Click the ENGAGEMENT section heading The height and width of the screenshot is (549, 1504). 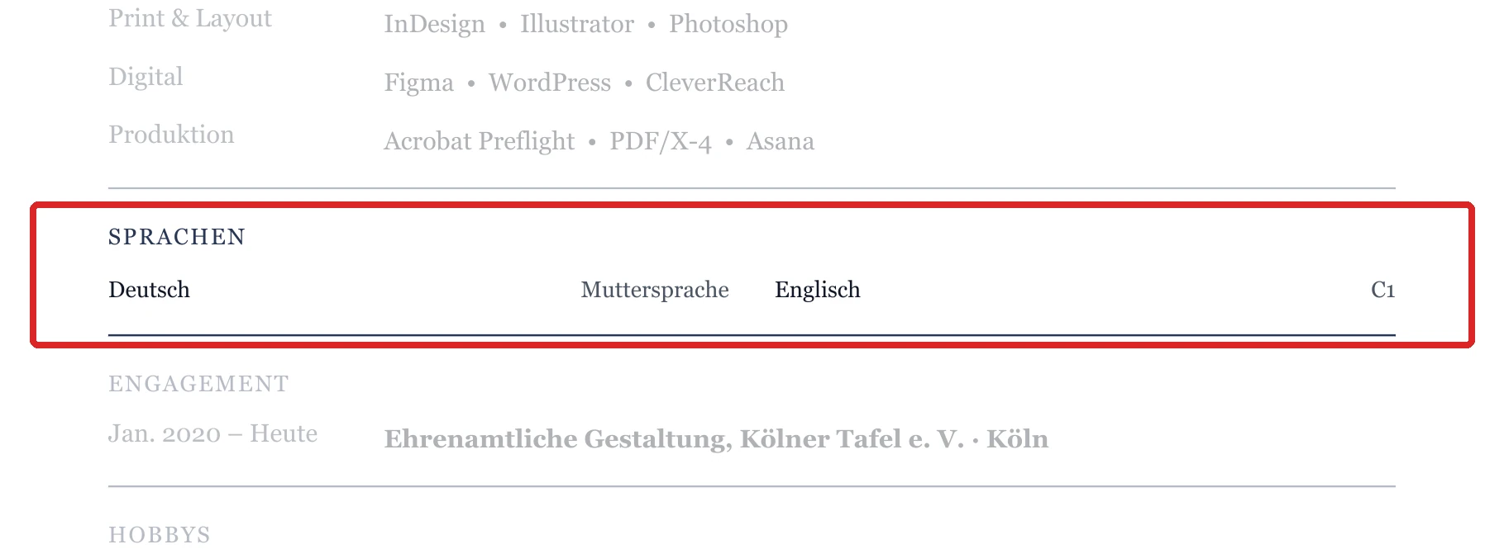[198, 384]
